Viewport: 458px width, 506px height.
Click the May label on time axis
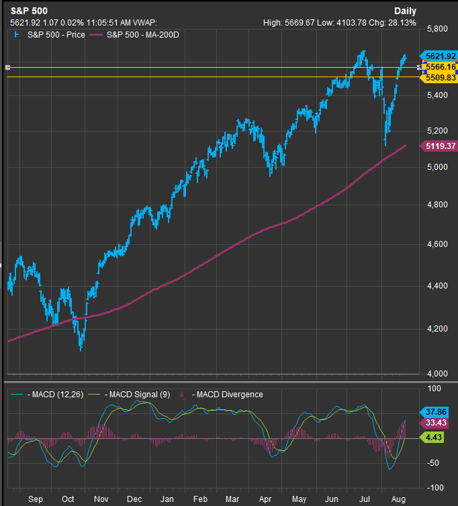[299, 499]
